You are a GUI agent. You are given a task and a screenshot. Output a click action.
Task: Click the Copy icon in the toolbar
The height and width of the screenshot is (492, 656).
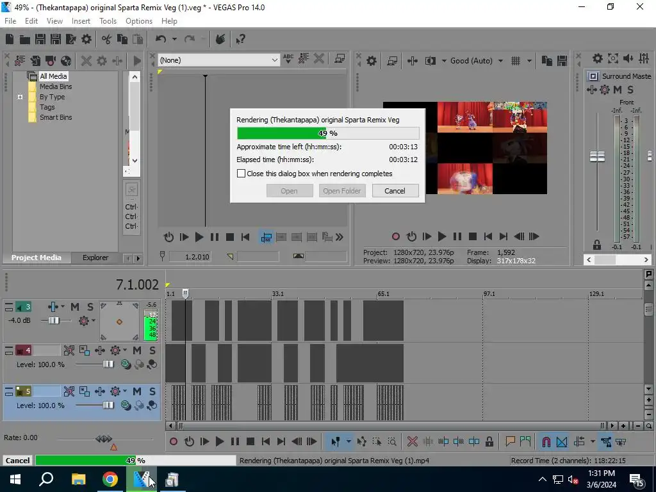click(x=122, y=39)
